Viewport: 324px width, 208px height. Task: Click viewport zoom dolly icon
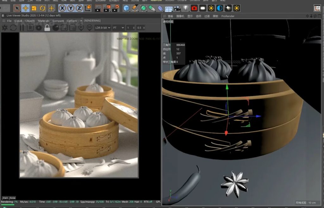click(311, 16)
